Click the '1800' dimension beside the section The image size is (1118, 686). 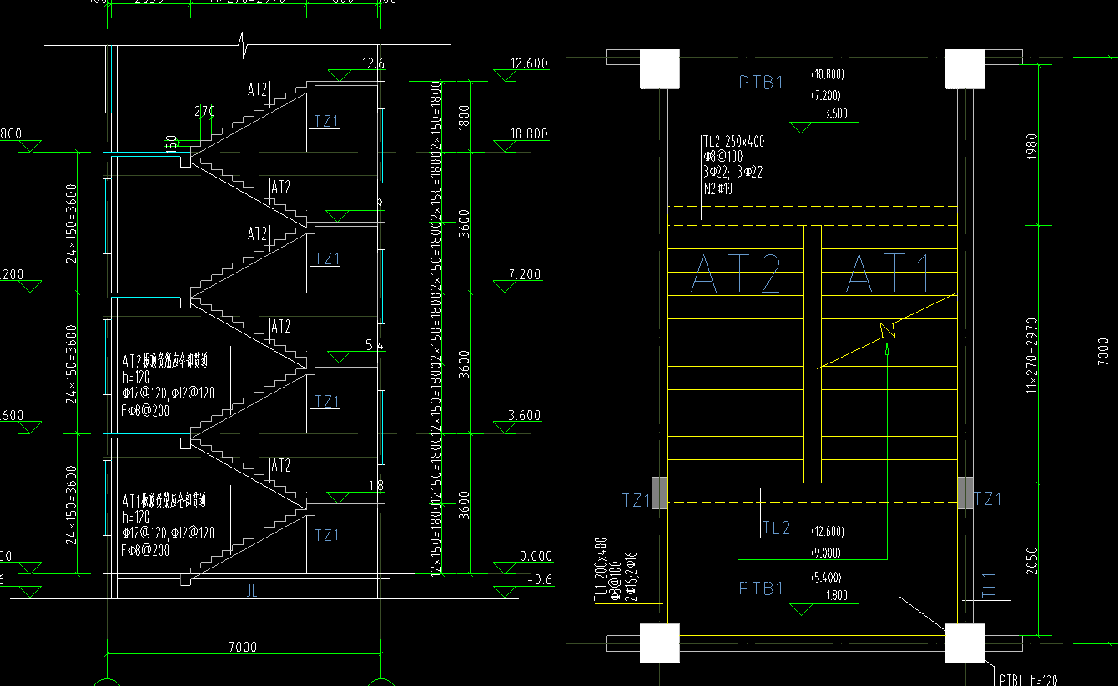[464, 117]
